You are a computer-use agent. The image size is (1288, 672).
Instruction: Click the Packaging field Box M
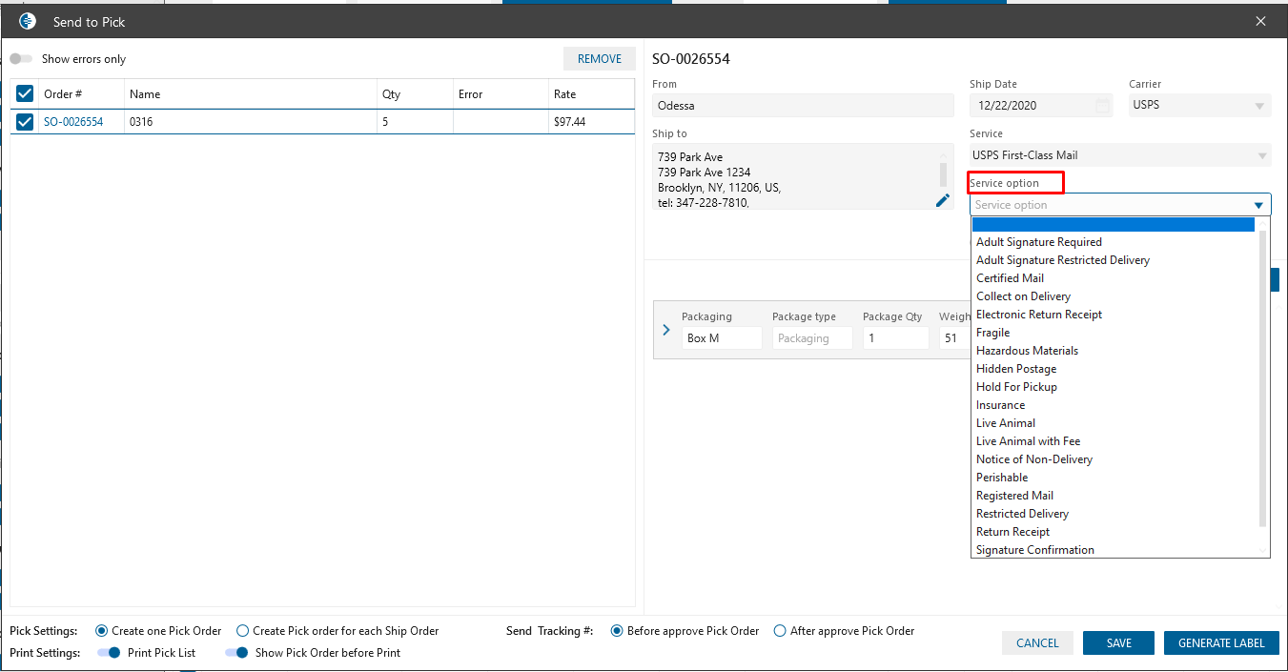click(722, 338)
